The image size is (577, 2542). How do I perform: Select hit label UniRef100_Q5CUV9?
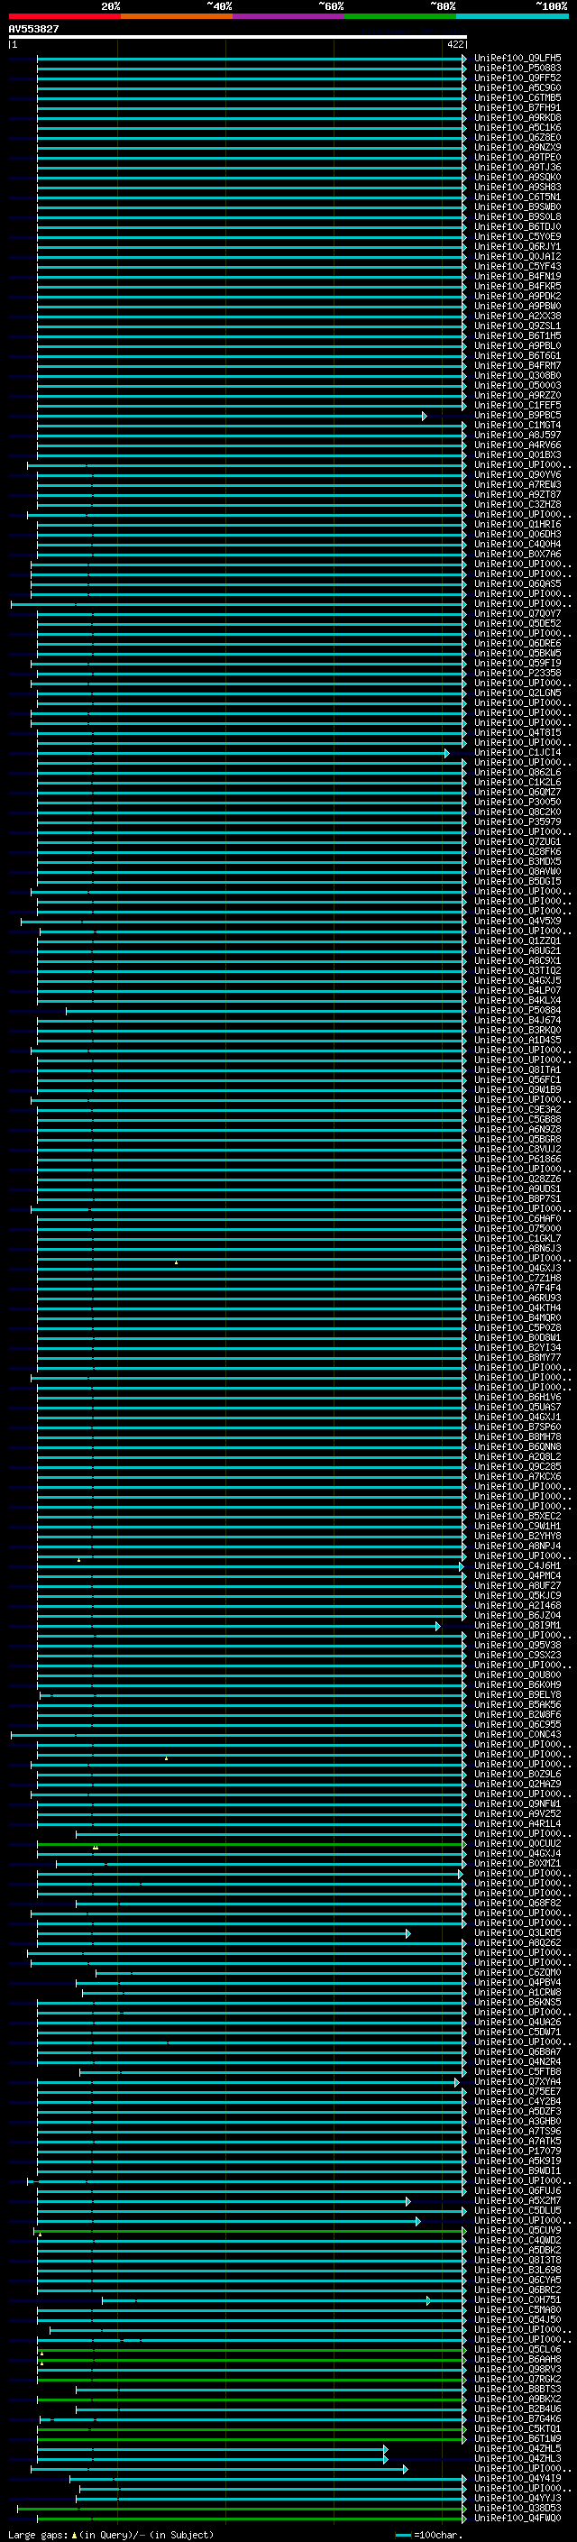(x=517, y=2230)
